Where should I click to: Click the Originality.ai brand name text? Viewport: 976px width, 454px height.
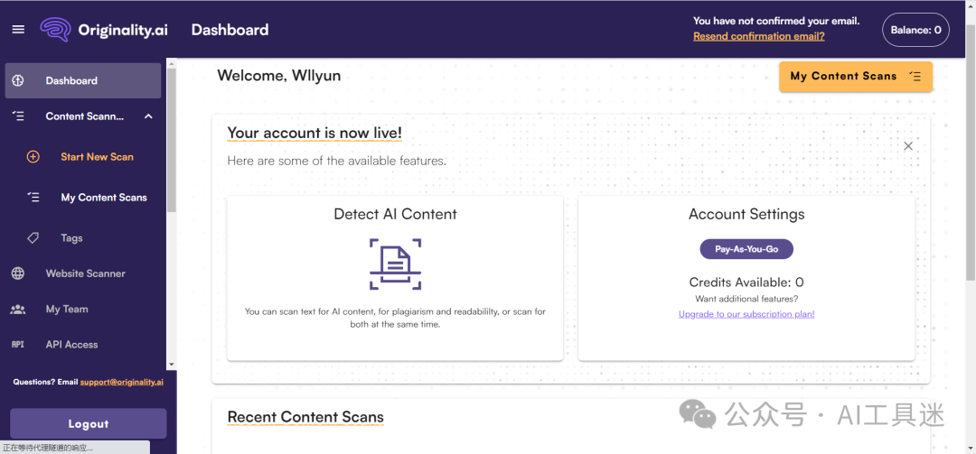[x=123, y=29]
